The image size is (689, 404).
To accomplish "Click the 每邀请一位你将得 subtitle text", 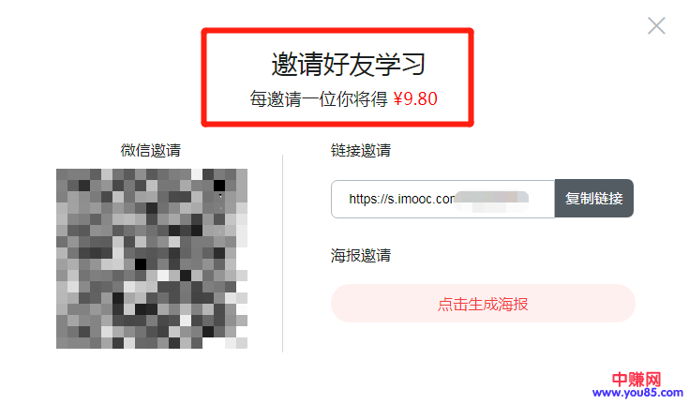I will [x=319, y=99].
